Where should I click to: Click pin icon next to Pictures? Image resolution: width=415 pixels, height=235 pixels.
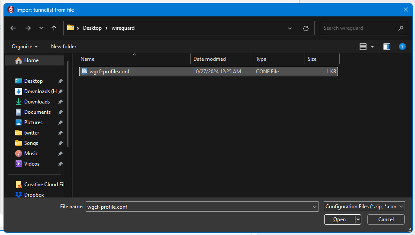[60, 122]
